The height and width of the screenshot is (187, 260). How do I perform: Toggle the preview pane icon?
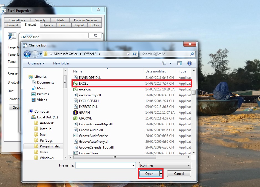point(180,63)
